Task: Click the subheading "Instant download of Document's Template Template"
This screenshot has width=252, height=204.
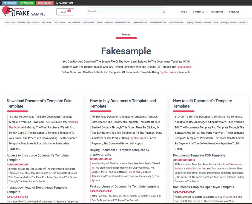Action: (x=37, y=190)
